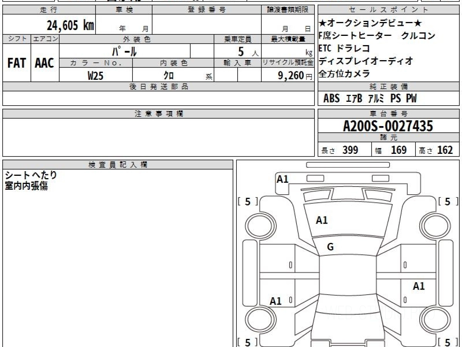Click the 9,260円 recycle deposit value
Screen dimensions: 462x347
coord(295,76)
